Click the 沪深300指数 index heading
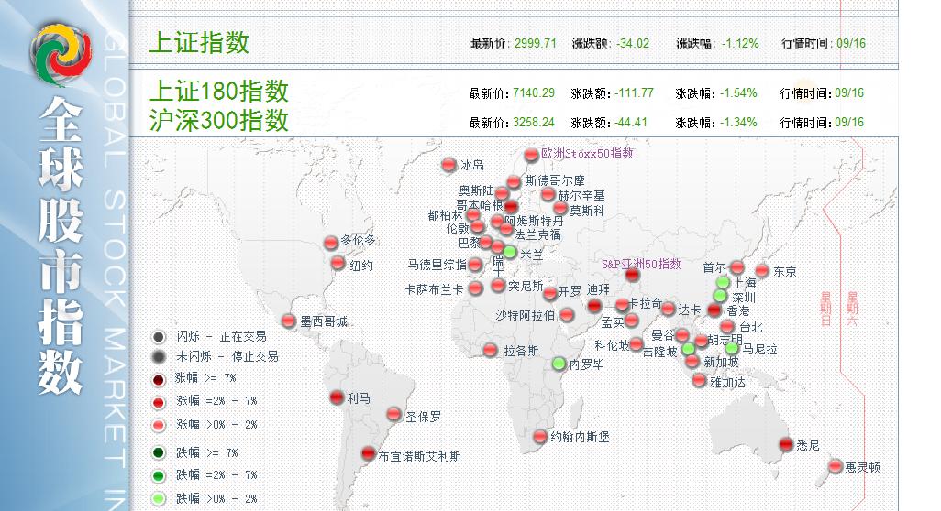The image size is (941, 511). coord(218,121)
